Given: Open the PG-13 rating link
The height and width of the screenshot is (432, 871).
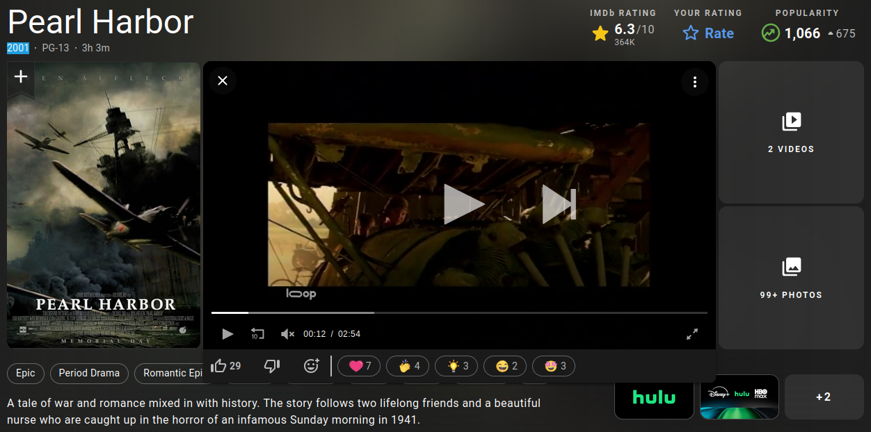Looking at the screenshot, I should point(56,48).
